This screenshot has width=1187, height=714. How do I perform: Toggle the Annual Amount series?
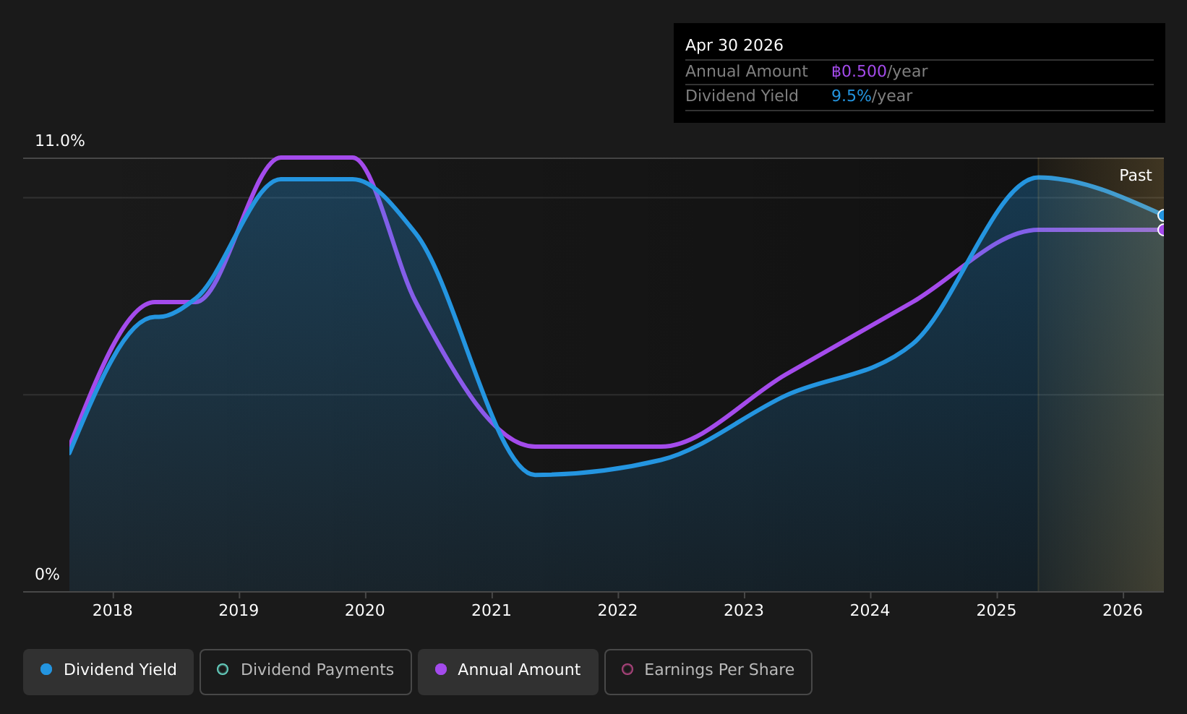[508, 671]
